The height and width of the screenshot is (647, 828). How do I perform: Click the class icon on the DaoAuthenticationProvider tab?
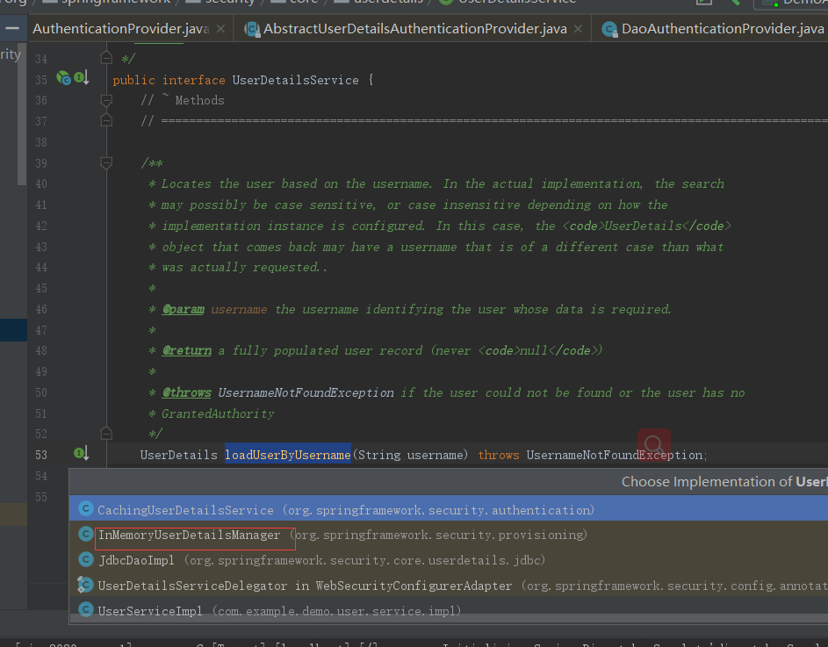[x=609, y=29]
